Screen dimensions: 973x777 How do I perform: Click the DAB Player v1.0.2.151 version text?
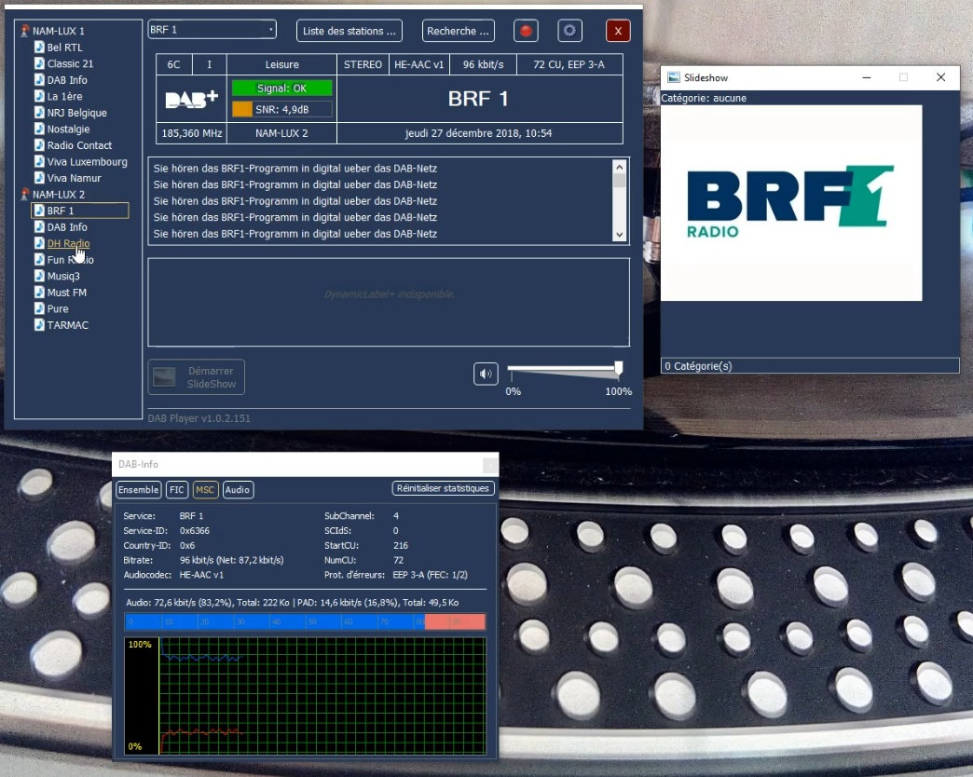click(199, 418)
